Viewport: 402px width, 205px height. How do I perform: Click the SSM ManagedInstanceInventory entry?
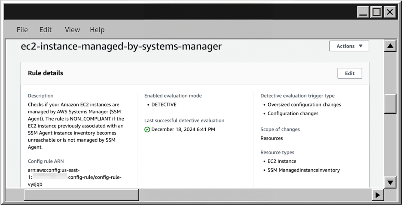[304, 170]
